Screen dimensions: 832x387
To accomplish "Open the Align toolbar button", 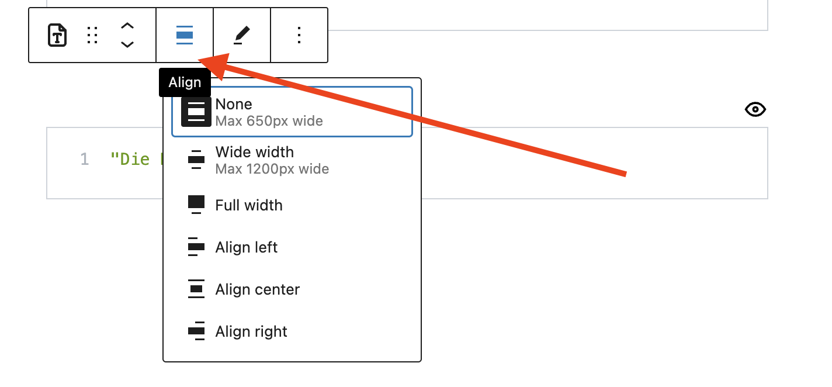I will click(x=185, y=35).
